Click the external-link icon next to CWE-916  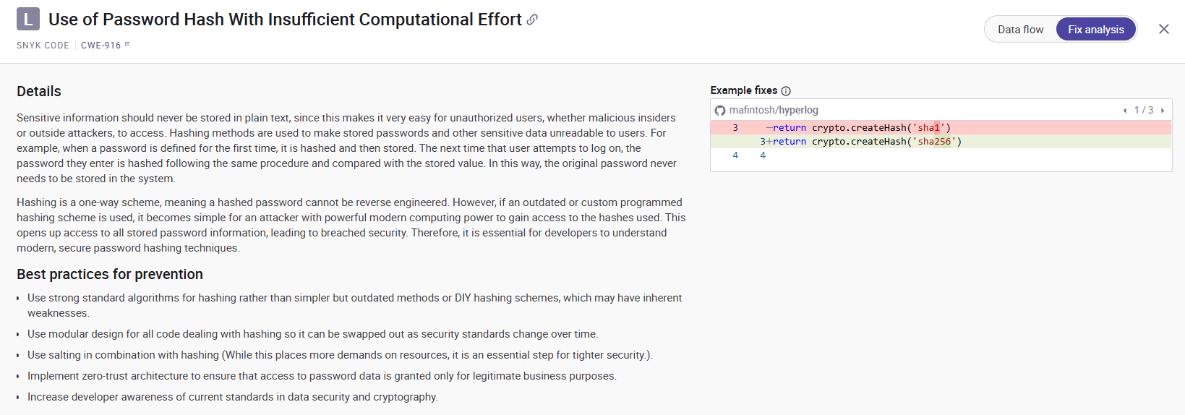coord(127,44)
